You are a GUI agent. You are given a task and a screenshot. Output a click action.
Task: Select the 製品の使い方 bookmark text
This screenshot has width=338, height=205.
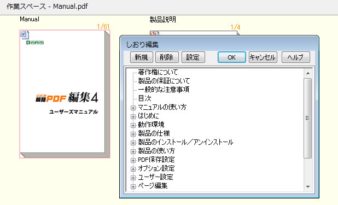(156, 151)
